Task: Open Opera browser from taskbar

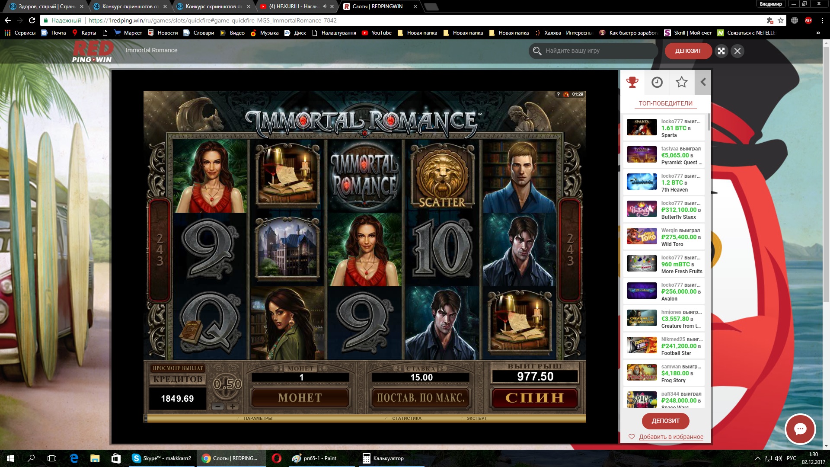Action: click(277, 458)
